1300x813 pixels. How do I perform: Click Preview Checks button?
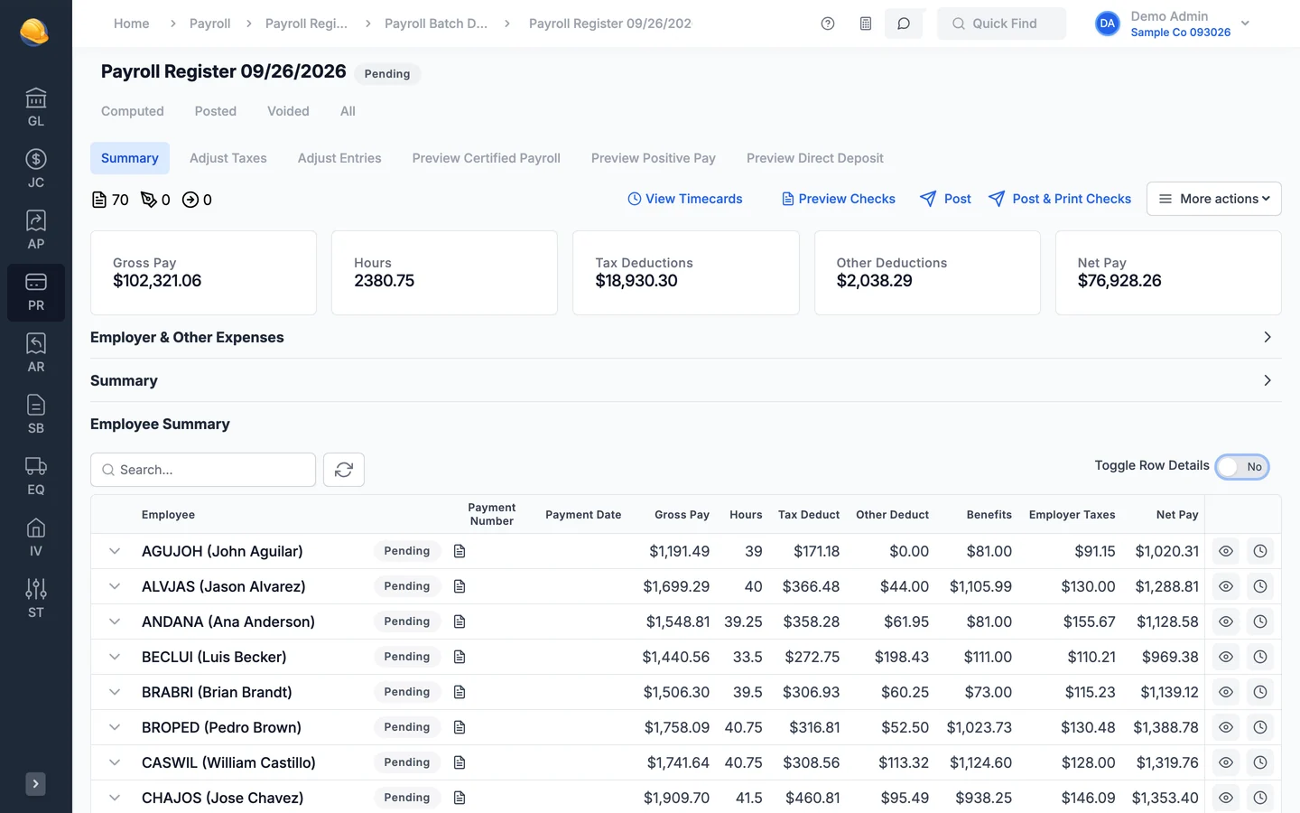click(838, 199)
